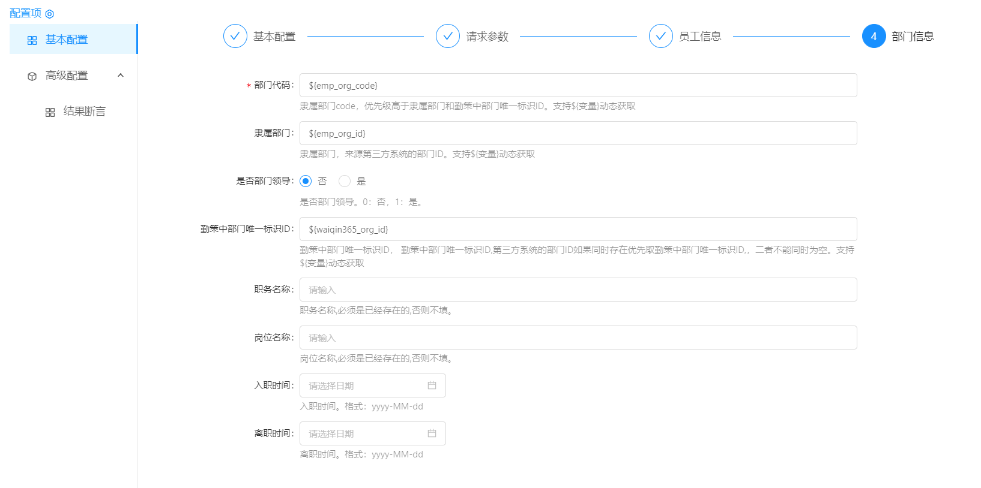Viewport: 981px width, 488px height.
Task: Open the 离职时间 date picker
Action: (372, 433)
